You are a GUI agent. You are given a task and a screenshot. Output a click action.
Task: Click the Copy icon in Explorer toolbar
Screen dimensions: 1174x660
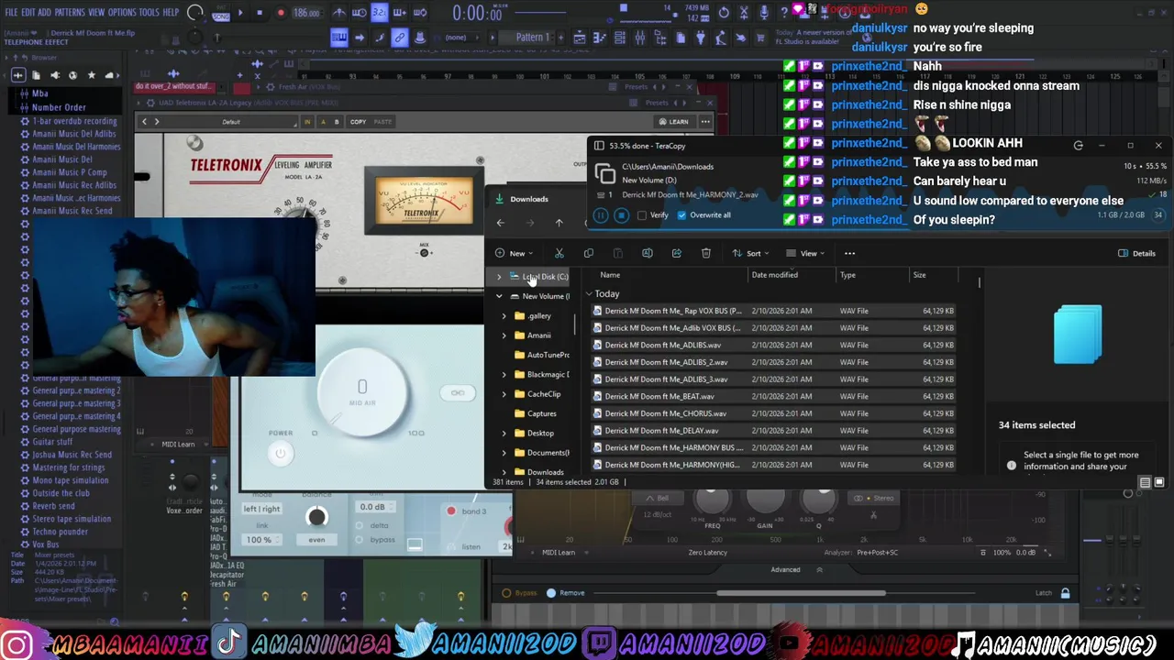(x=589, y=253)
